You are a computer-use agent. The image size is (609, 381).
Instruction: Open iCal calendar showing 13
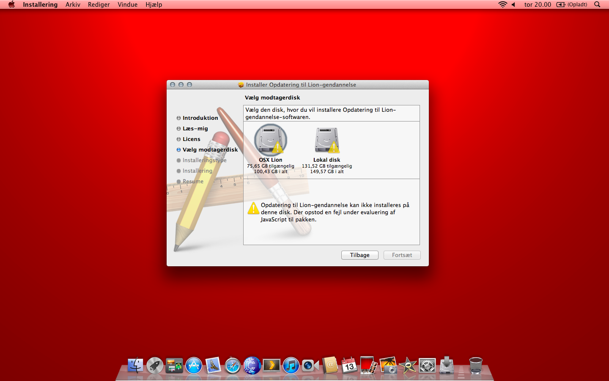click(349, 365)
